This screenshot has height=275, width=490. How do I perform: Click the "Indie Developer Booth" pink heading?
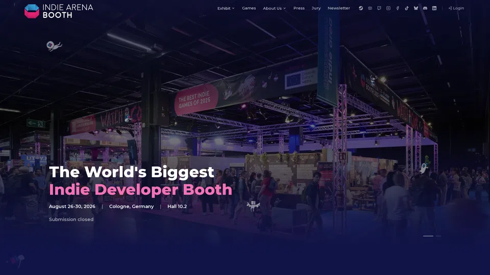[x=141, y=189]
